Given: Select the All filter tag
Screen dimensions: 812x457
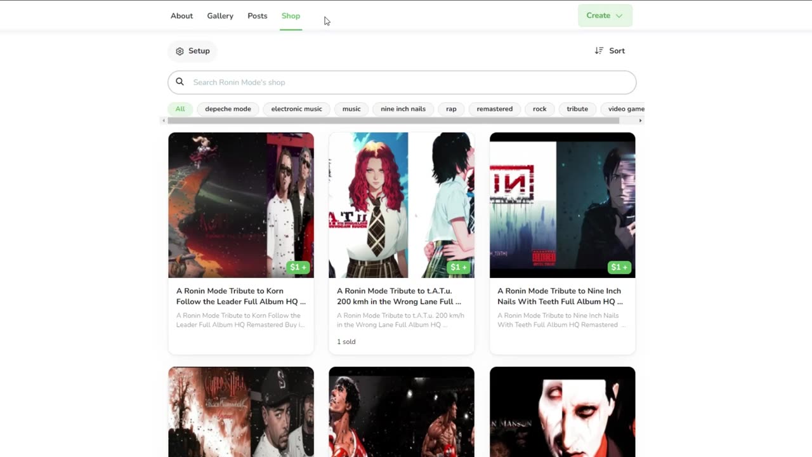Looking at the screenshot, I should pyautogui.click(x=180, y=109).
